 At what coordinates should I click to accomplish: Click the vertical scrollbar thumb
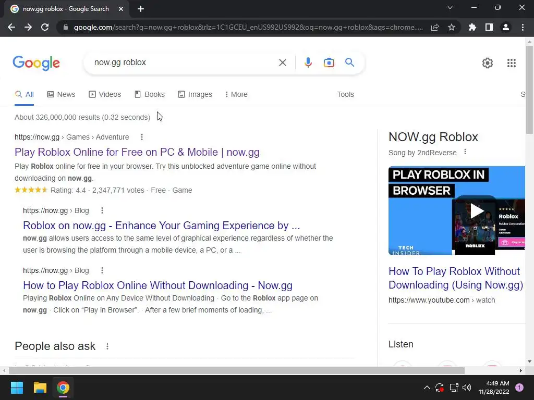point(529,90)
